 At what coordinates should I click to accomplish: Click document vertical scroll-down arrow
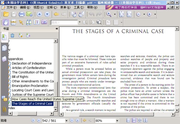(177, 110)
